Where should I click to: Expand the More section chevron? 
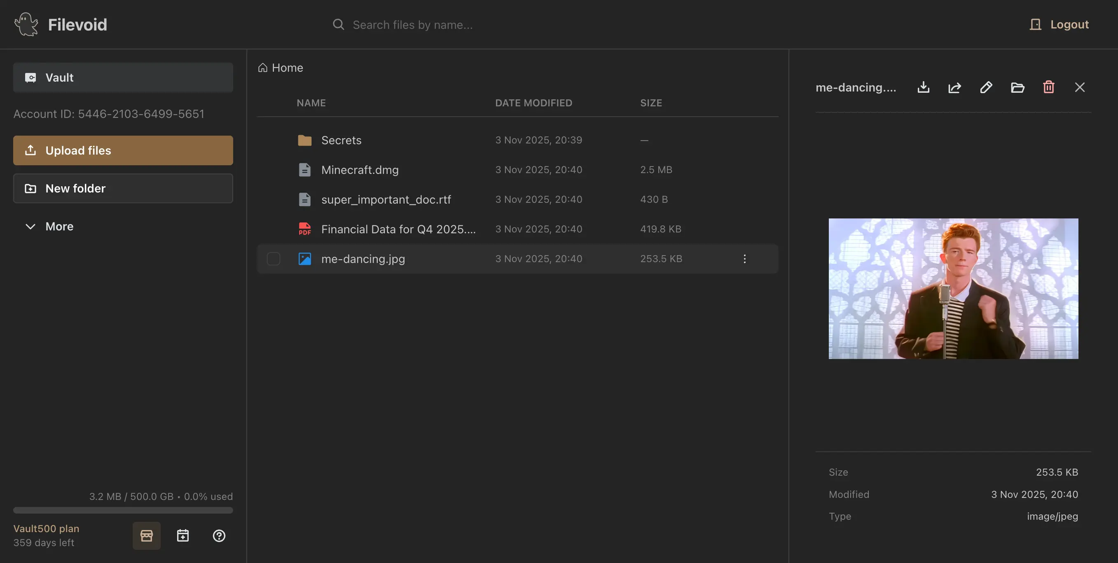(30, 226)
